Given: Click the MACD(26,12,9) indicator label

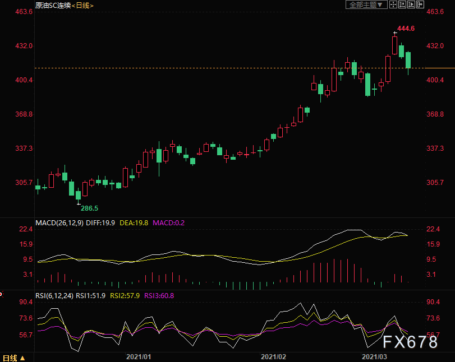Looking at the screenshot, I should click(x=59, y=222).
